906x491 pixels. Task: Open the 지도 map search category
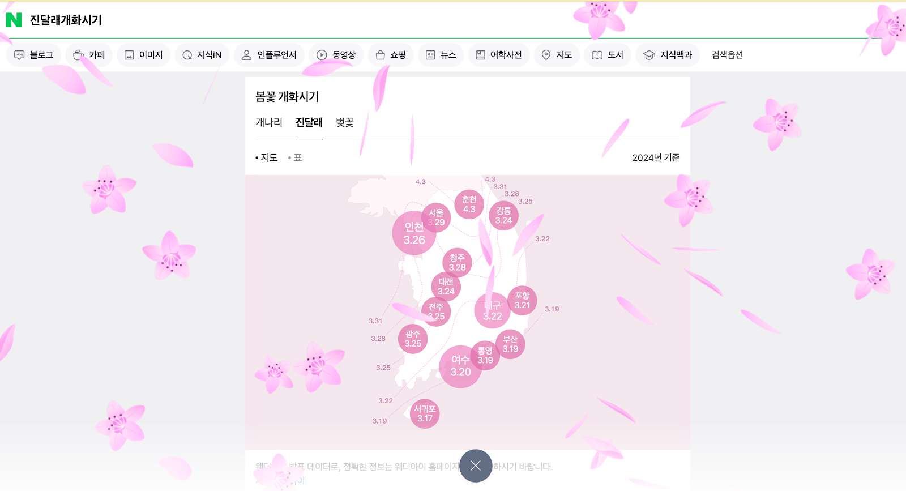[x=557, y=55]
